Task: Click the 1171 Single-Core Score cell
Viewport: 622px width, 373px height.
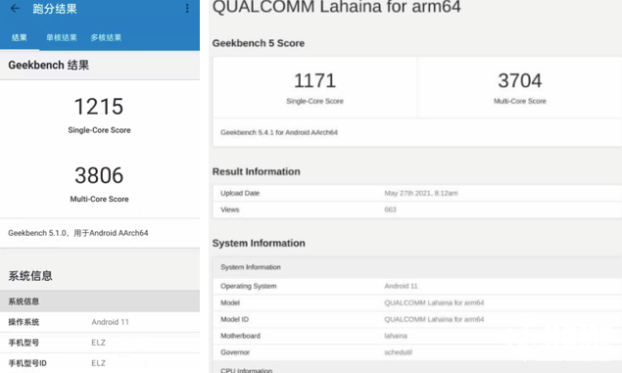Action: point(315,87)
